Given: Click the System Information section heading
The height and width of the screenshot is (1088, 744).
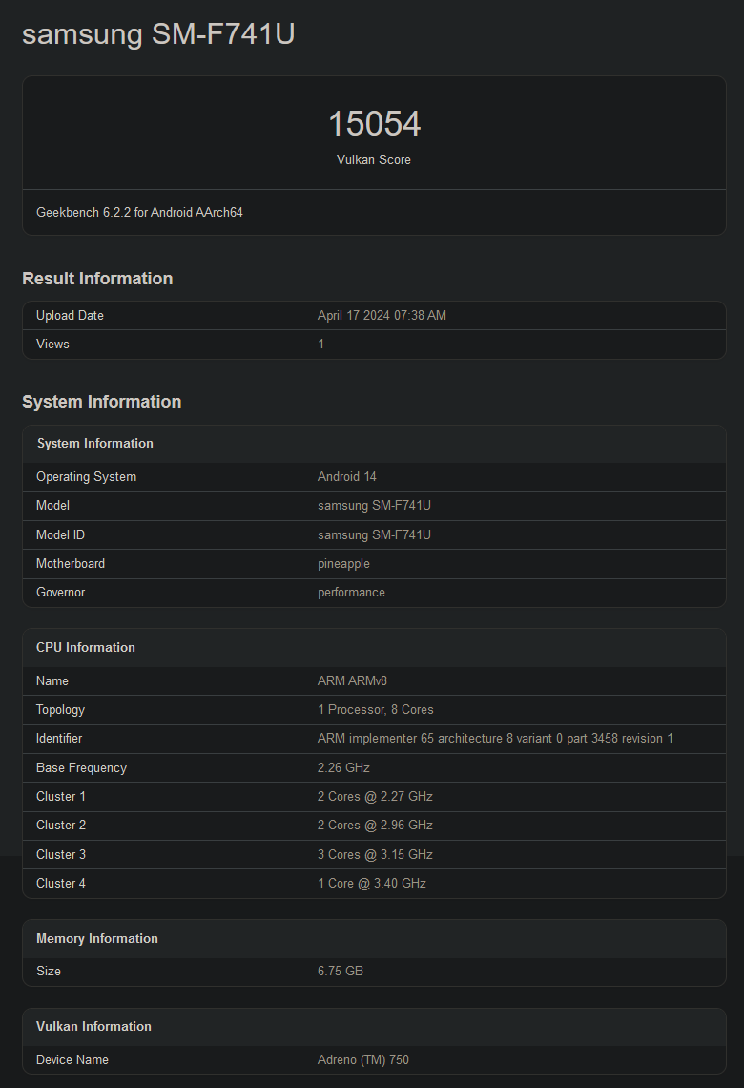Looking at the screenshot, I should pos(101,402).
